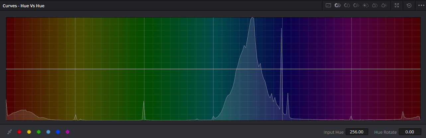
Task: Select the Custom curves mode icon
Action: click(328, 5)
